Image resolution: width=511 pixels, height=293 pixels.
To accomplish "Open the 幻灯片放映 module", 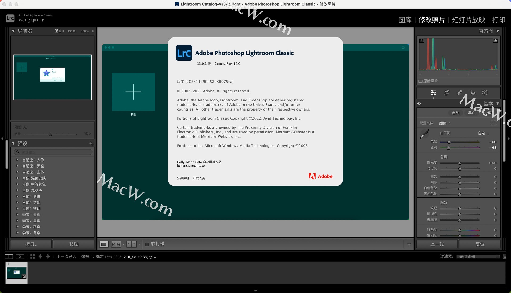I will pos(468,20).
